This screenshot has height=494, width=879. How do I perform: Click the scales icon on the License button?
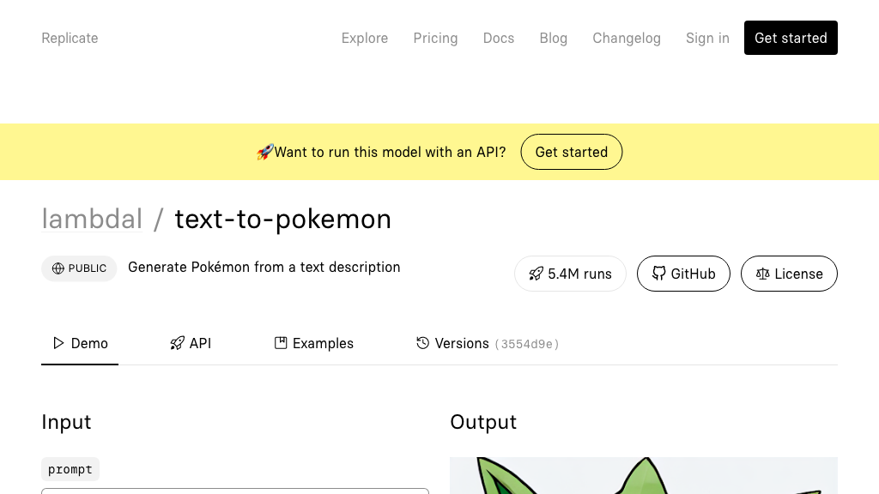763,274
